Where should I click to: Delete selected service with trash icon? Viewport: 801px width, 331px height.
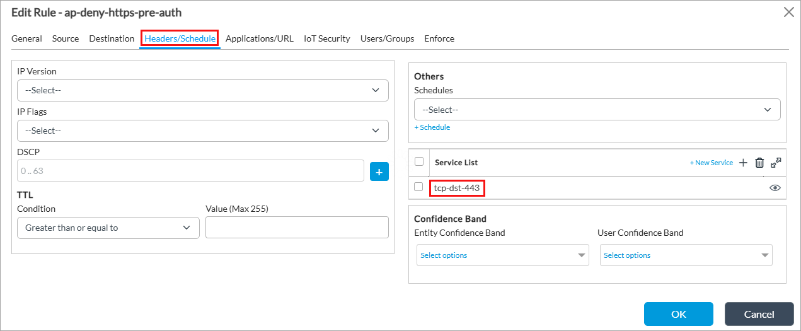point(759,163)
